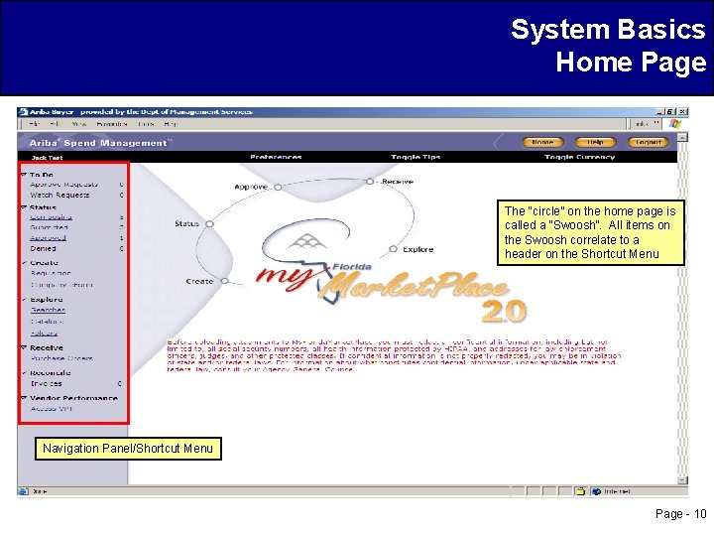Image resolution: width=714 pixels, height=536 pixels.
Task: Collapse the Explore section
Action: (x=24, y=300)
